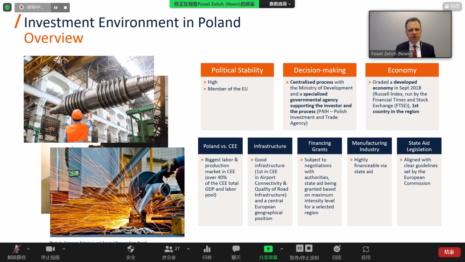
Task: Click the red 结束 end meeting button
Action: (449, 252)
